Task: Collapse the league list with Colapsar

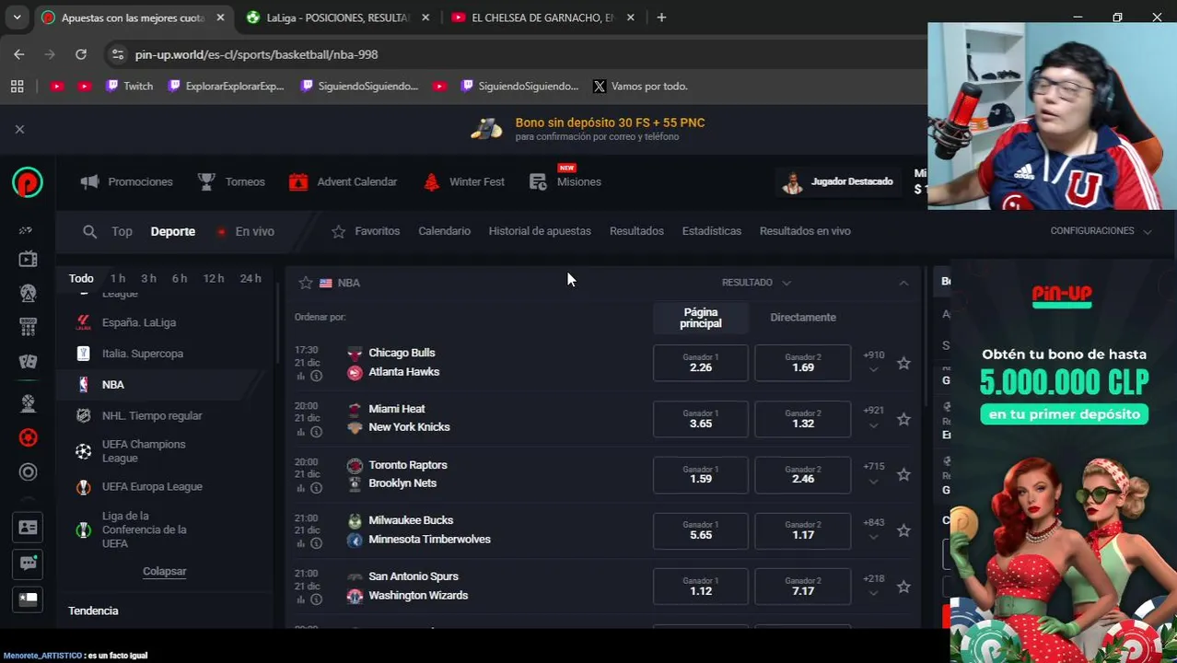Action: click(164, 572)
